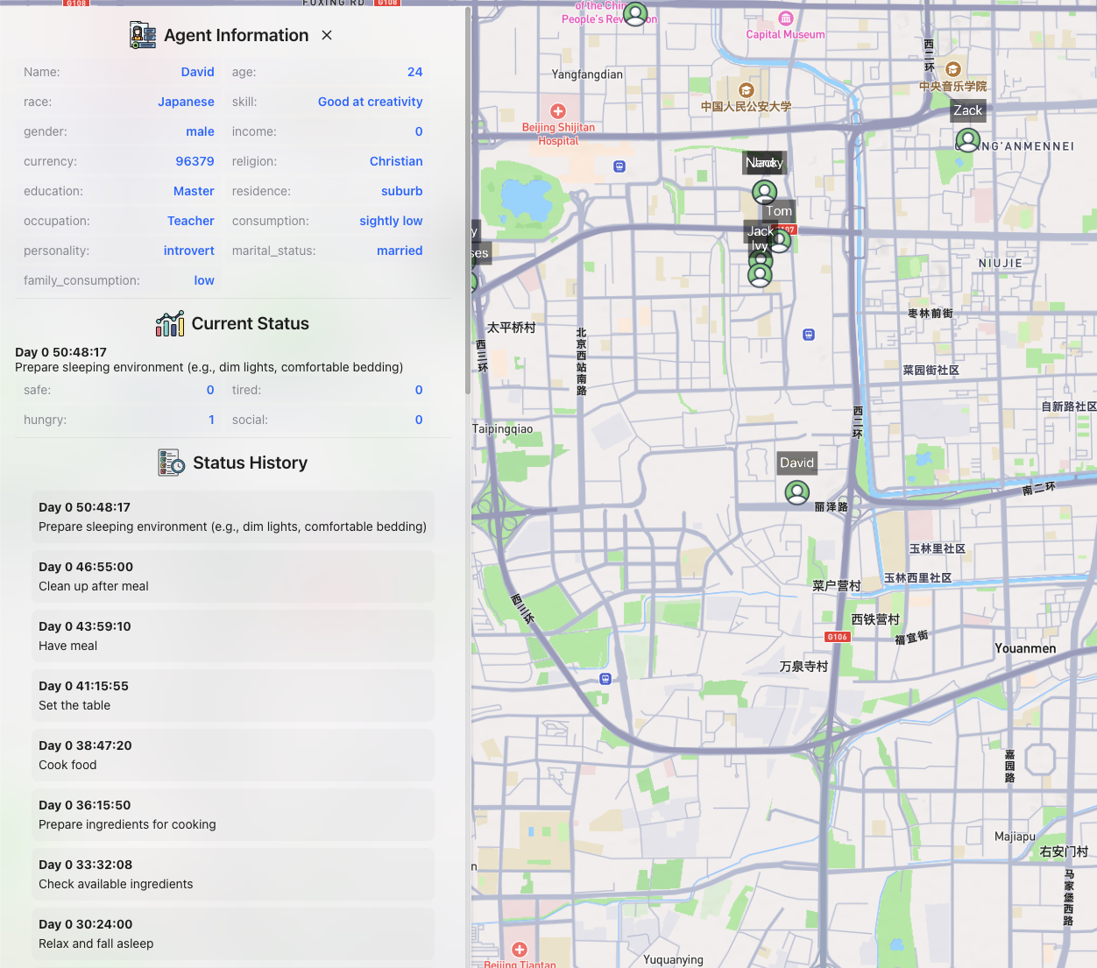Viewport: 1097px width, 968px height.
Task: Select Tom's agent avatar below his label
Action: [779, 239]
